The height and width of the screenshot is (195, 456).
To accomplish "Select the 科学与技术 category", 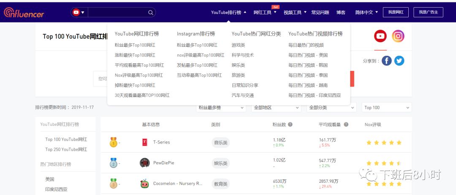I will click(243, 55).
